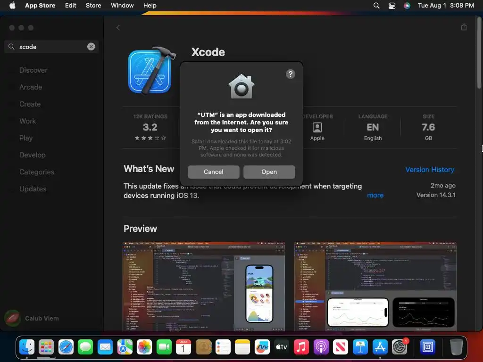This screenshot has height=362, width=483.
Task: Open Apple TV from the Dock
Action: click(282, 347)
